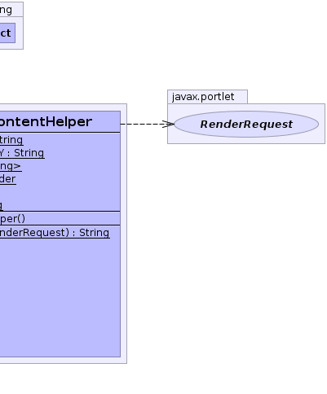Click the 'der' attribute entry
Screen dimensions: 327x394
coord(8,179)
